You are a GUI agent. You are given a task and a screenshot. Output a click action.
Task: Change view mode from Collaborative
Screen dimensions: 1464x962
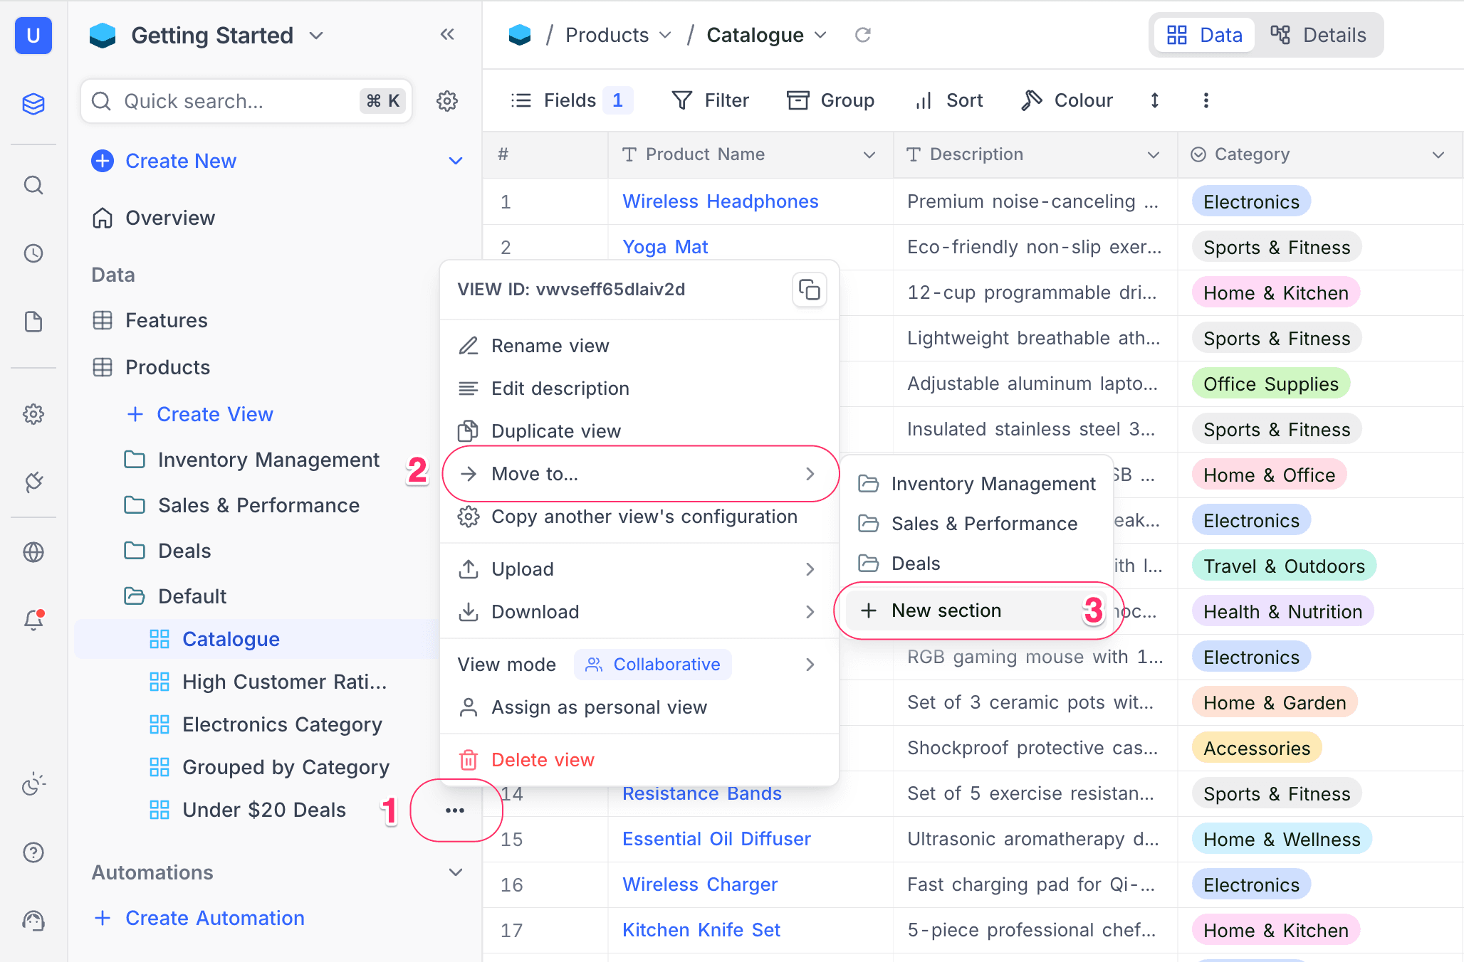click(652, 664)
